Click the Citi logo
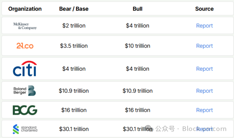 (25, 69)
